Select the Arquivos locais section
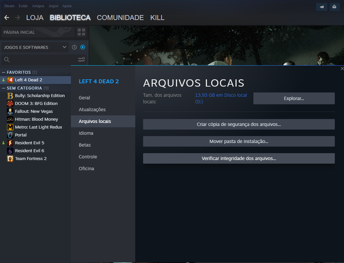The image size is (344, 263). point(103,121)
